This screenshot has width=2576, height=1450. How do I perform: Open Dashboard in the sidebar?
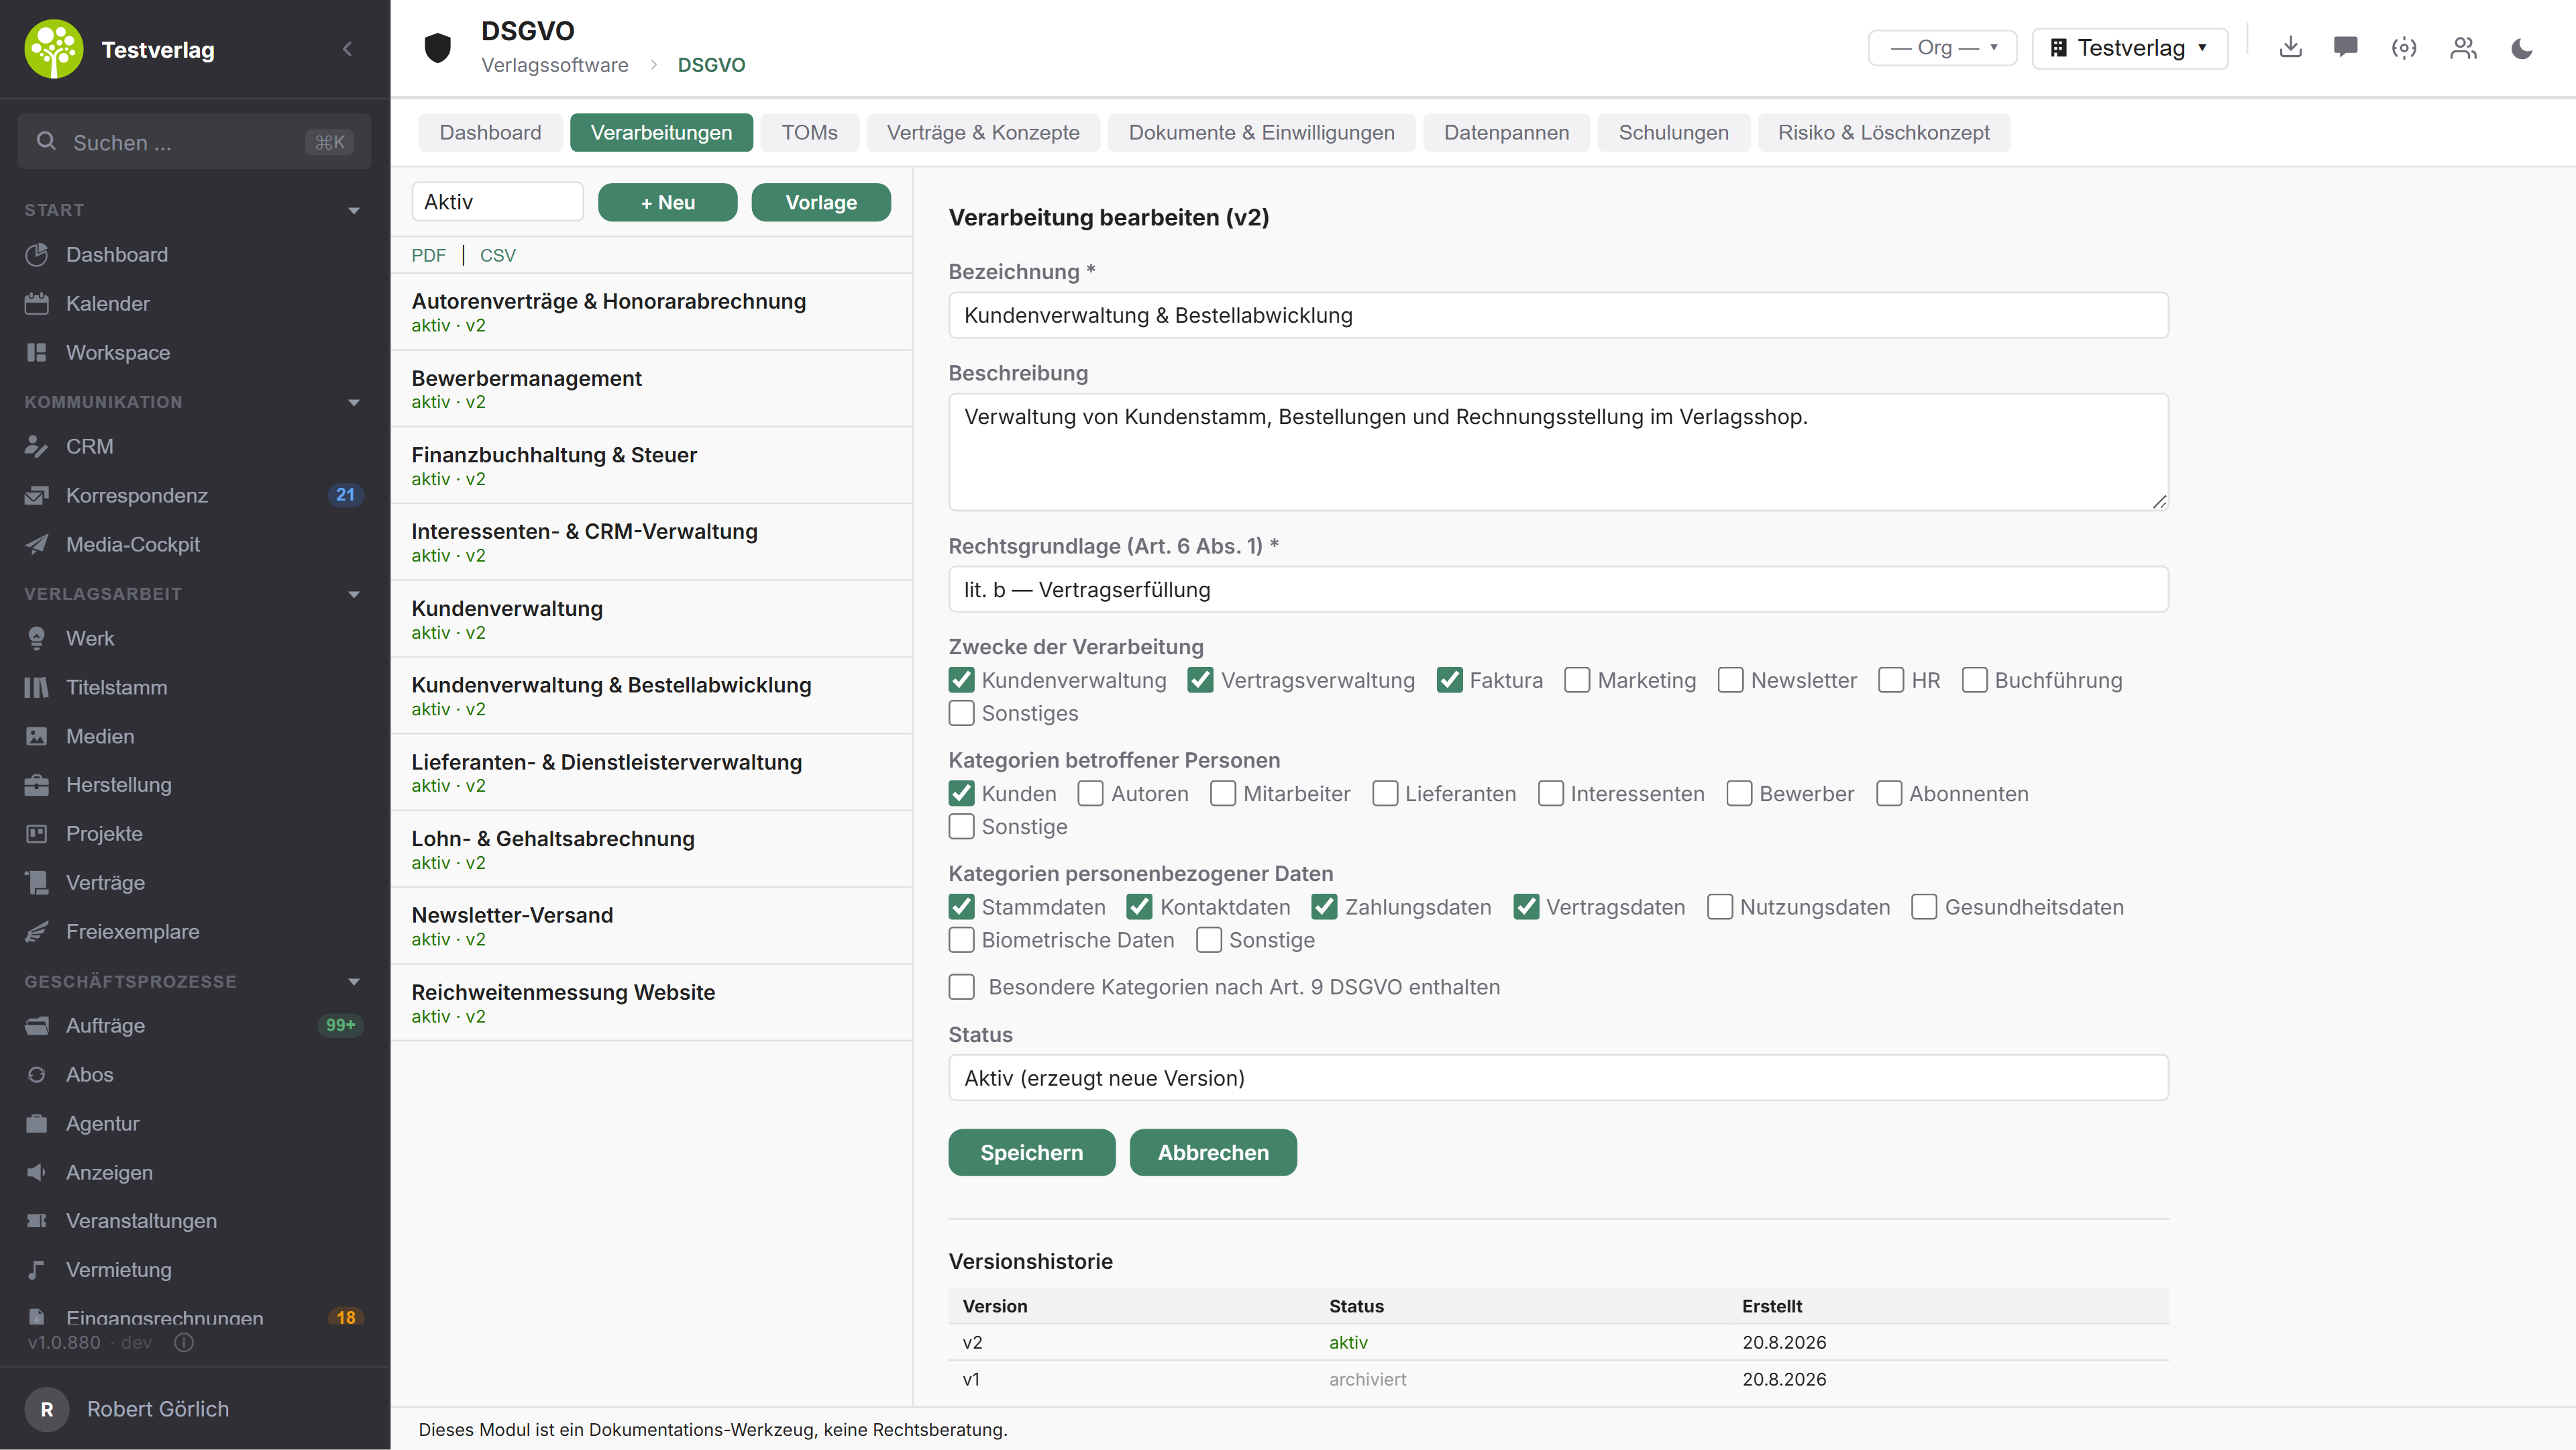tap(194, 254)
